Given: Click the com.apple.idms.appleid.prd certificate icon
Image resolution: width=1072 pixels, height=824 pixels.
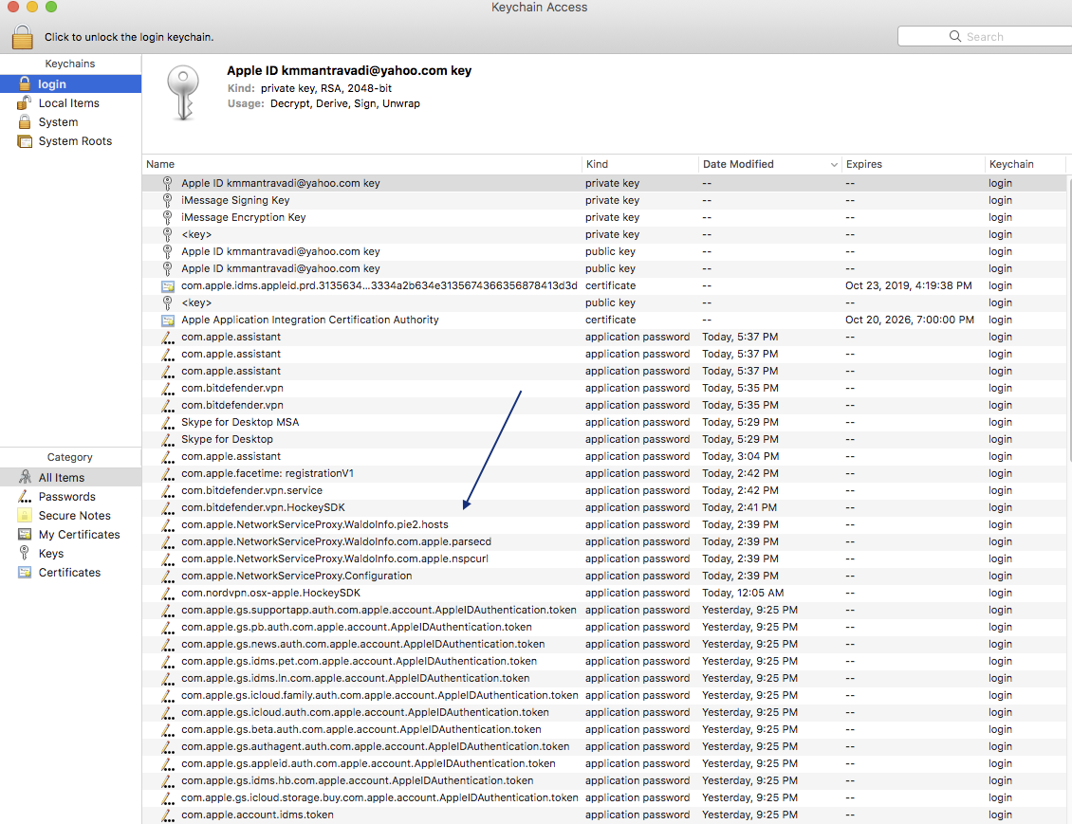Looking at the screenshot, I should click(168, 286).
